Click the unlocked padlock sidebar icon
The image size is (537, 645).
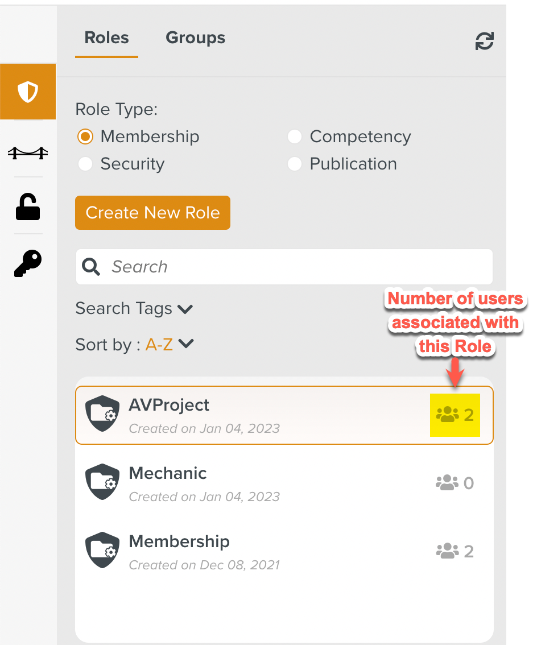point(28,207)
